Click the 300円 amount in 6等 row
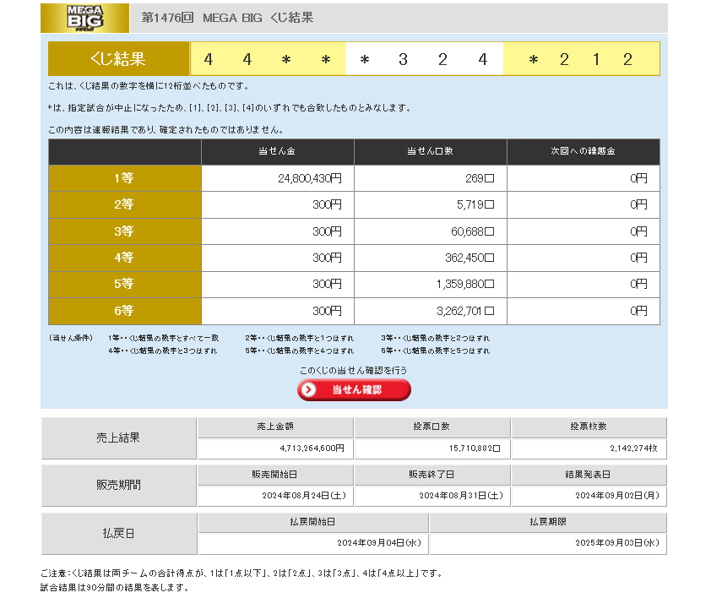The height and width of the screenshot is (598, 711). pos(327,311)
